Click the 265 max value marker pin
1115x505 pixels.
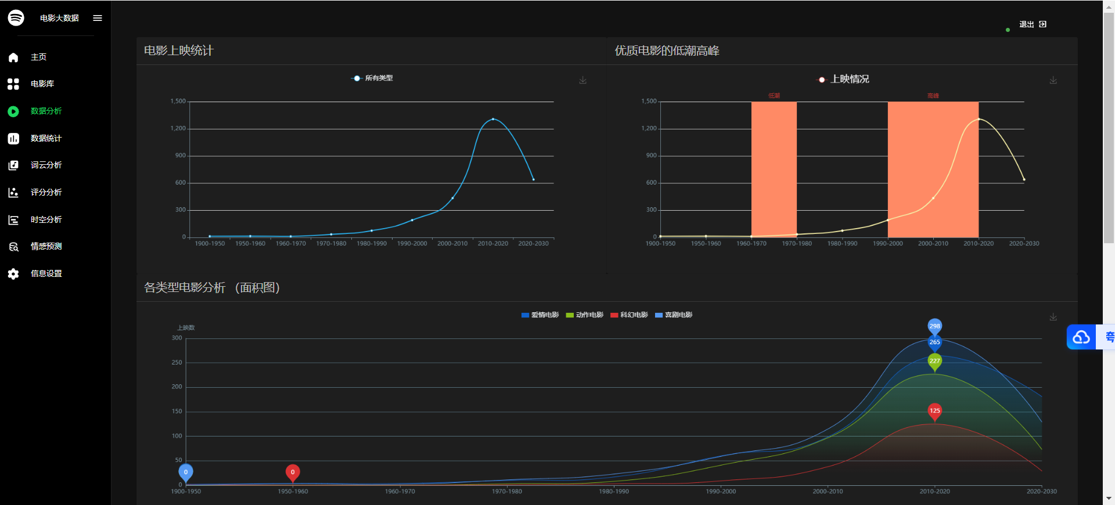(x=934, y=343)
